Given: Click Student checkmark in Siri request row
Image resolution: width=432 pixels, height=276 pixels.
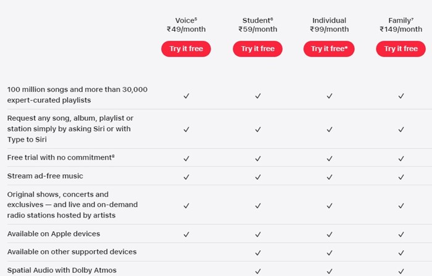Looking at the screenshot, I should tap(258, 129).
